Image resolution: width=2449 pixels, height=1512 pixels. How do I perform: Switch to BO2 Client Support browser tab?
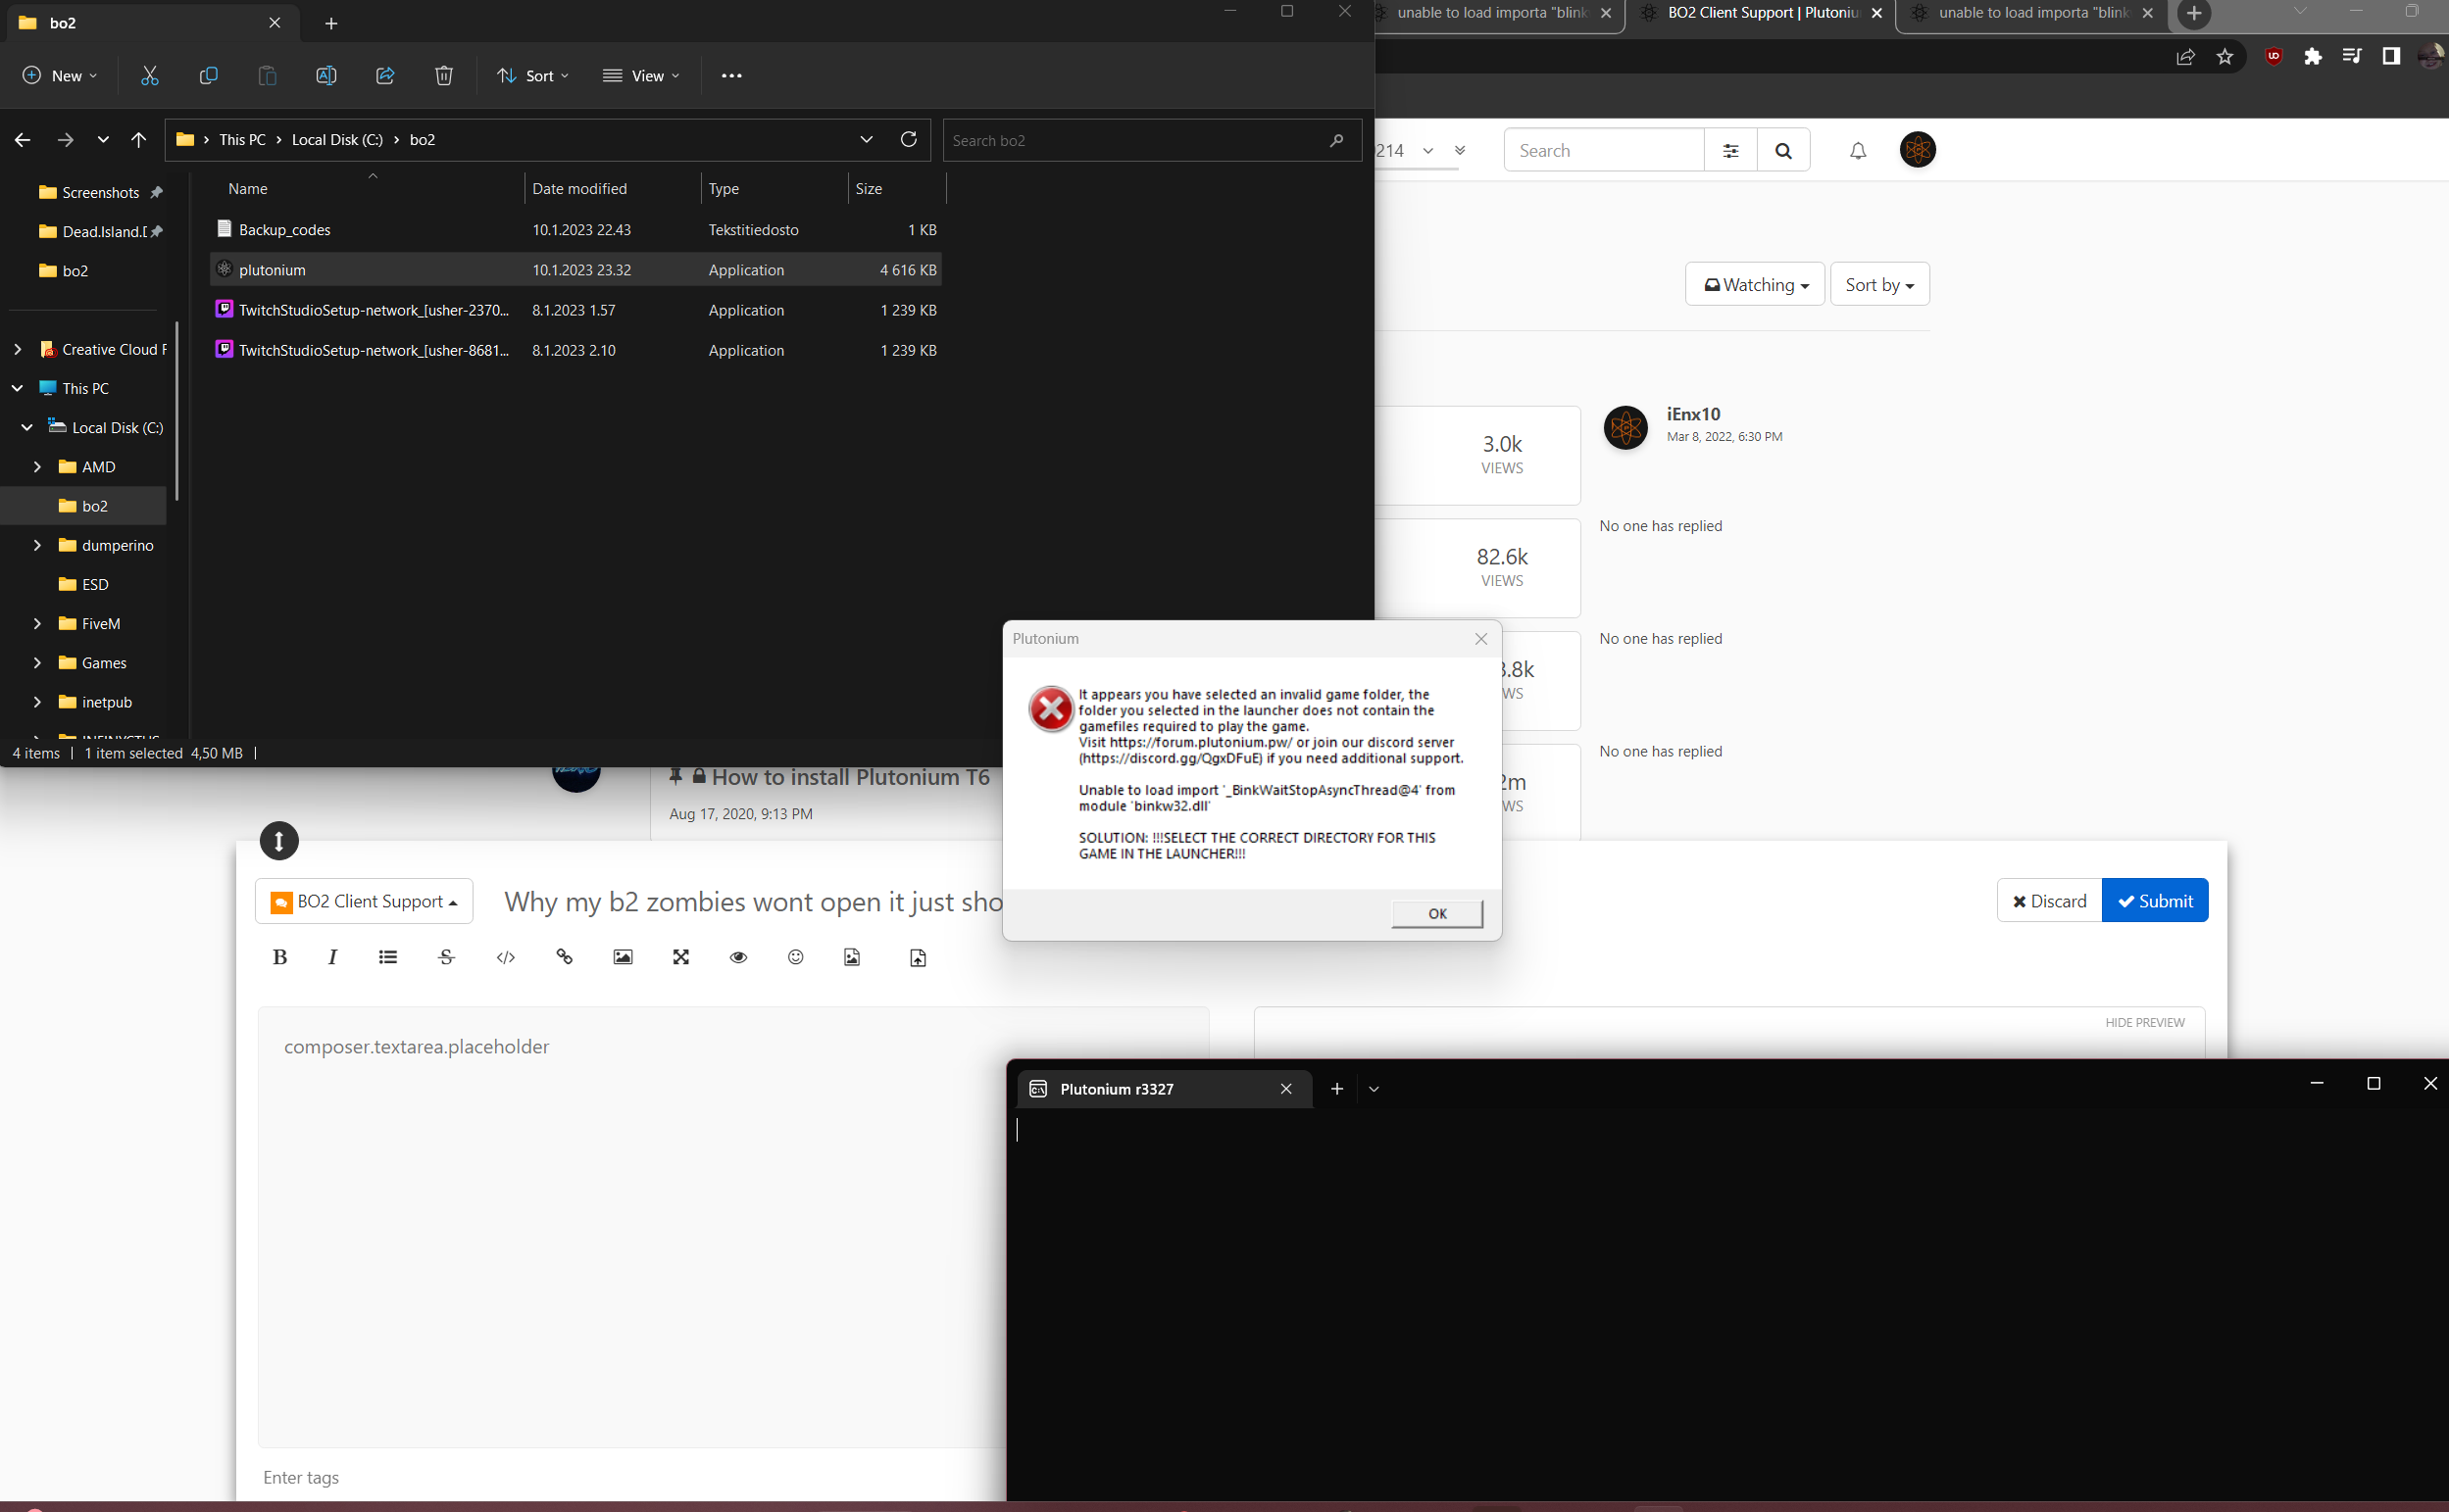[x=1761, y=14]
